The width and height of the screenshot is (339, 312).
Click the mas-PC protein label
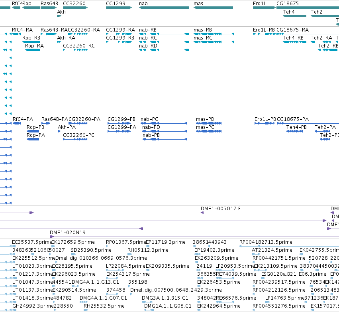[x=205, y=127]
